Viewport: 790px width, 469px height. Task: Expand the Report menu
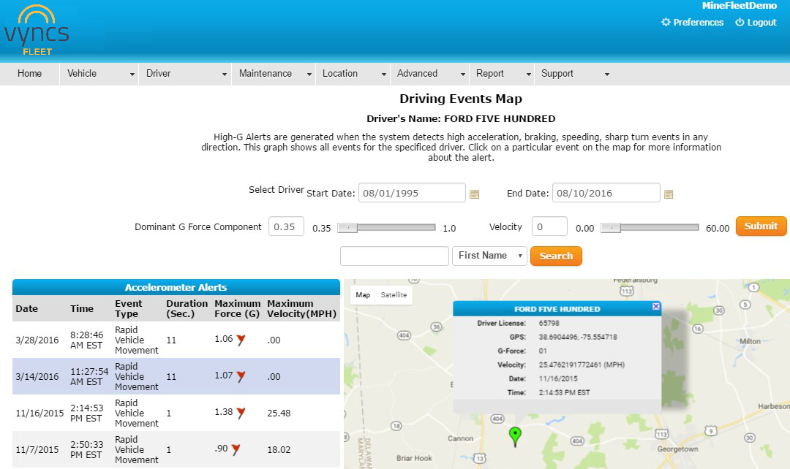pos(501,74)
